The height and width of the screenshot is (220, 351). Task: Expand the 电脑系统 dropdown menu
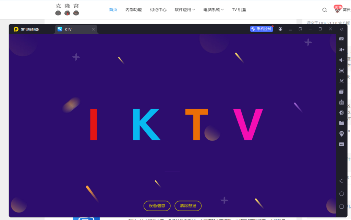213,10
